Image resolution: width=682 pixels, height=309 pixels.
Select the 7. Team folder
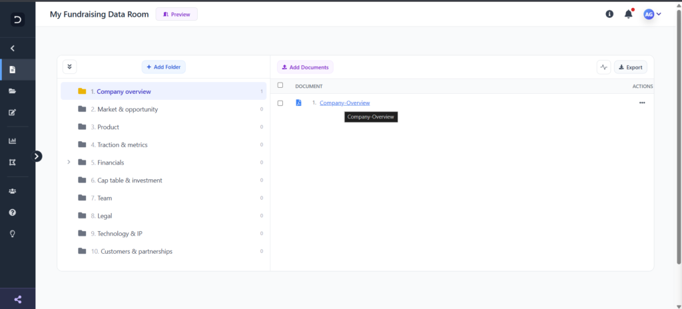(164, 198)
